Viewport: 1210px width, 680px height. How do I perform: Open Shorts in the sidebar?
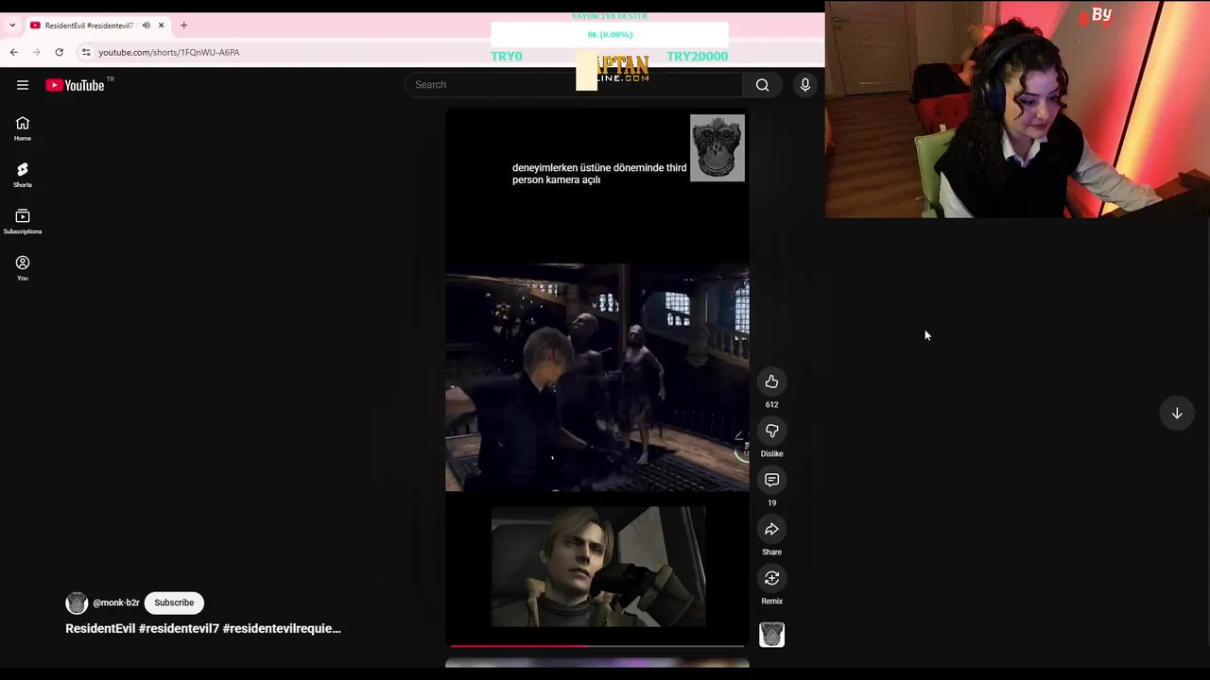(x=23, y=176)
